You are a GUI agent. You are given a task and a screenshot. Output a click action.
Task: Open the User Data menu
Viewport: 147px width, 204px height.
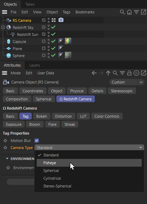pyautogui.click(x=46, y=73)
